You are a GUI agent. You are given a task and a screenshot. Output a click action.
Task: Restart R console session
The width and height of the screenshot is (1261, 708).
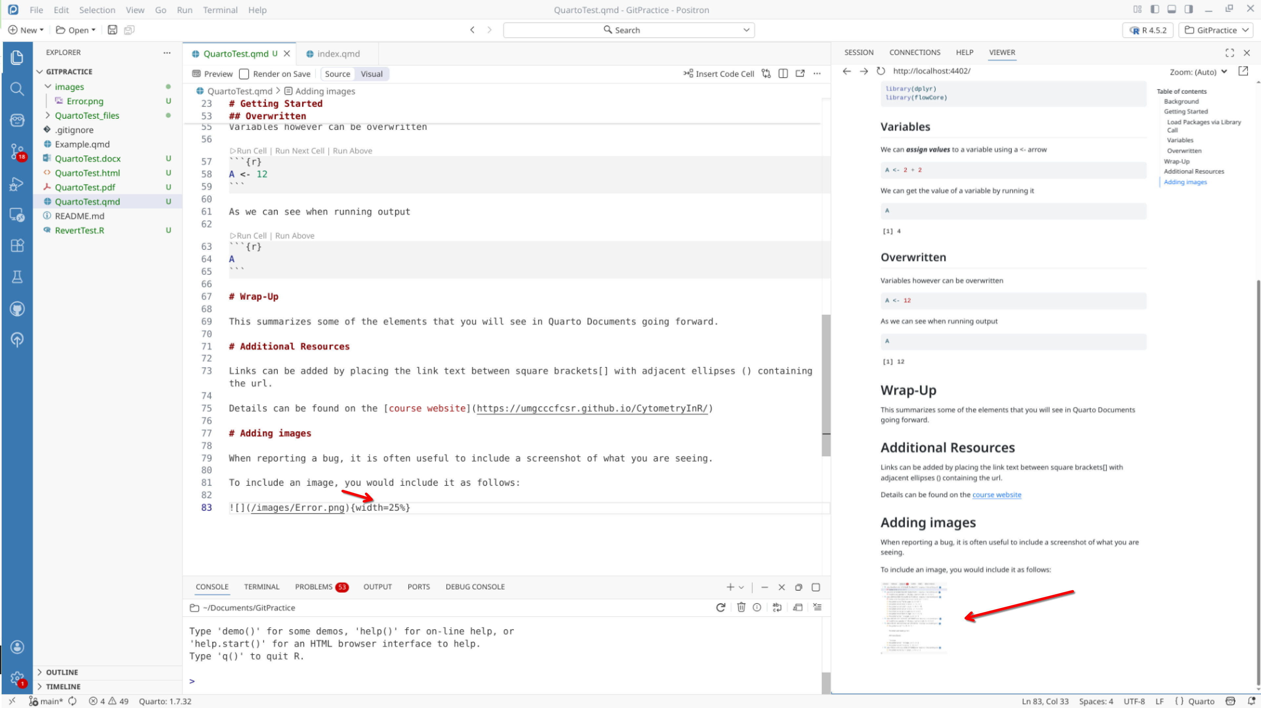pos(720,607)
